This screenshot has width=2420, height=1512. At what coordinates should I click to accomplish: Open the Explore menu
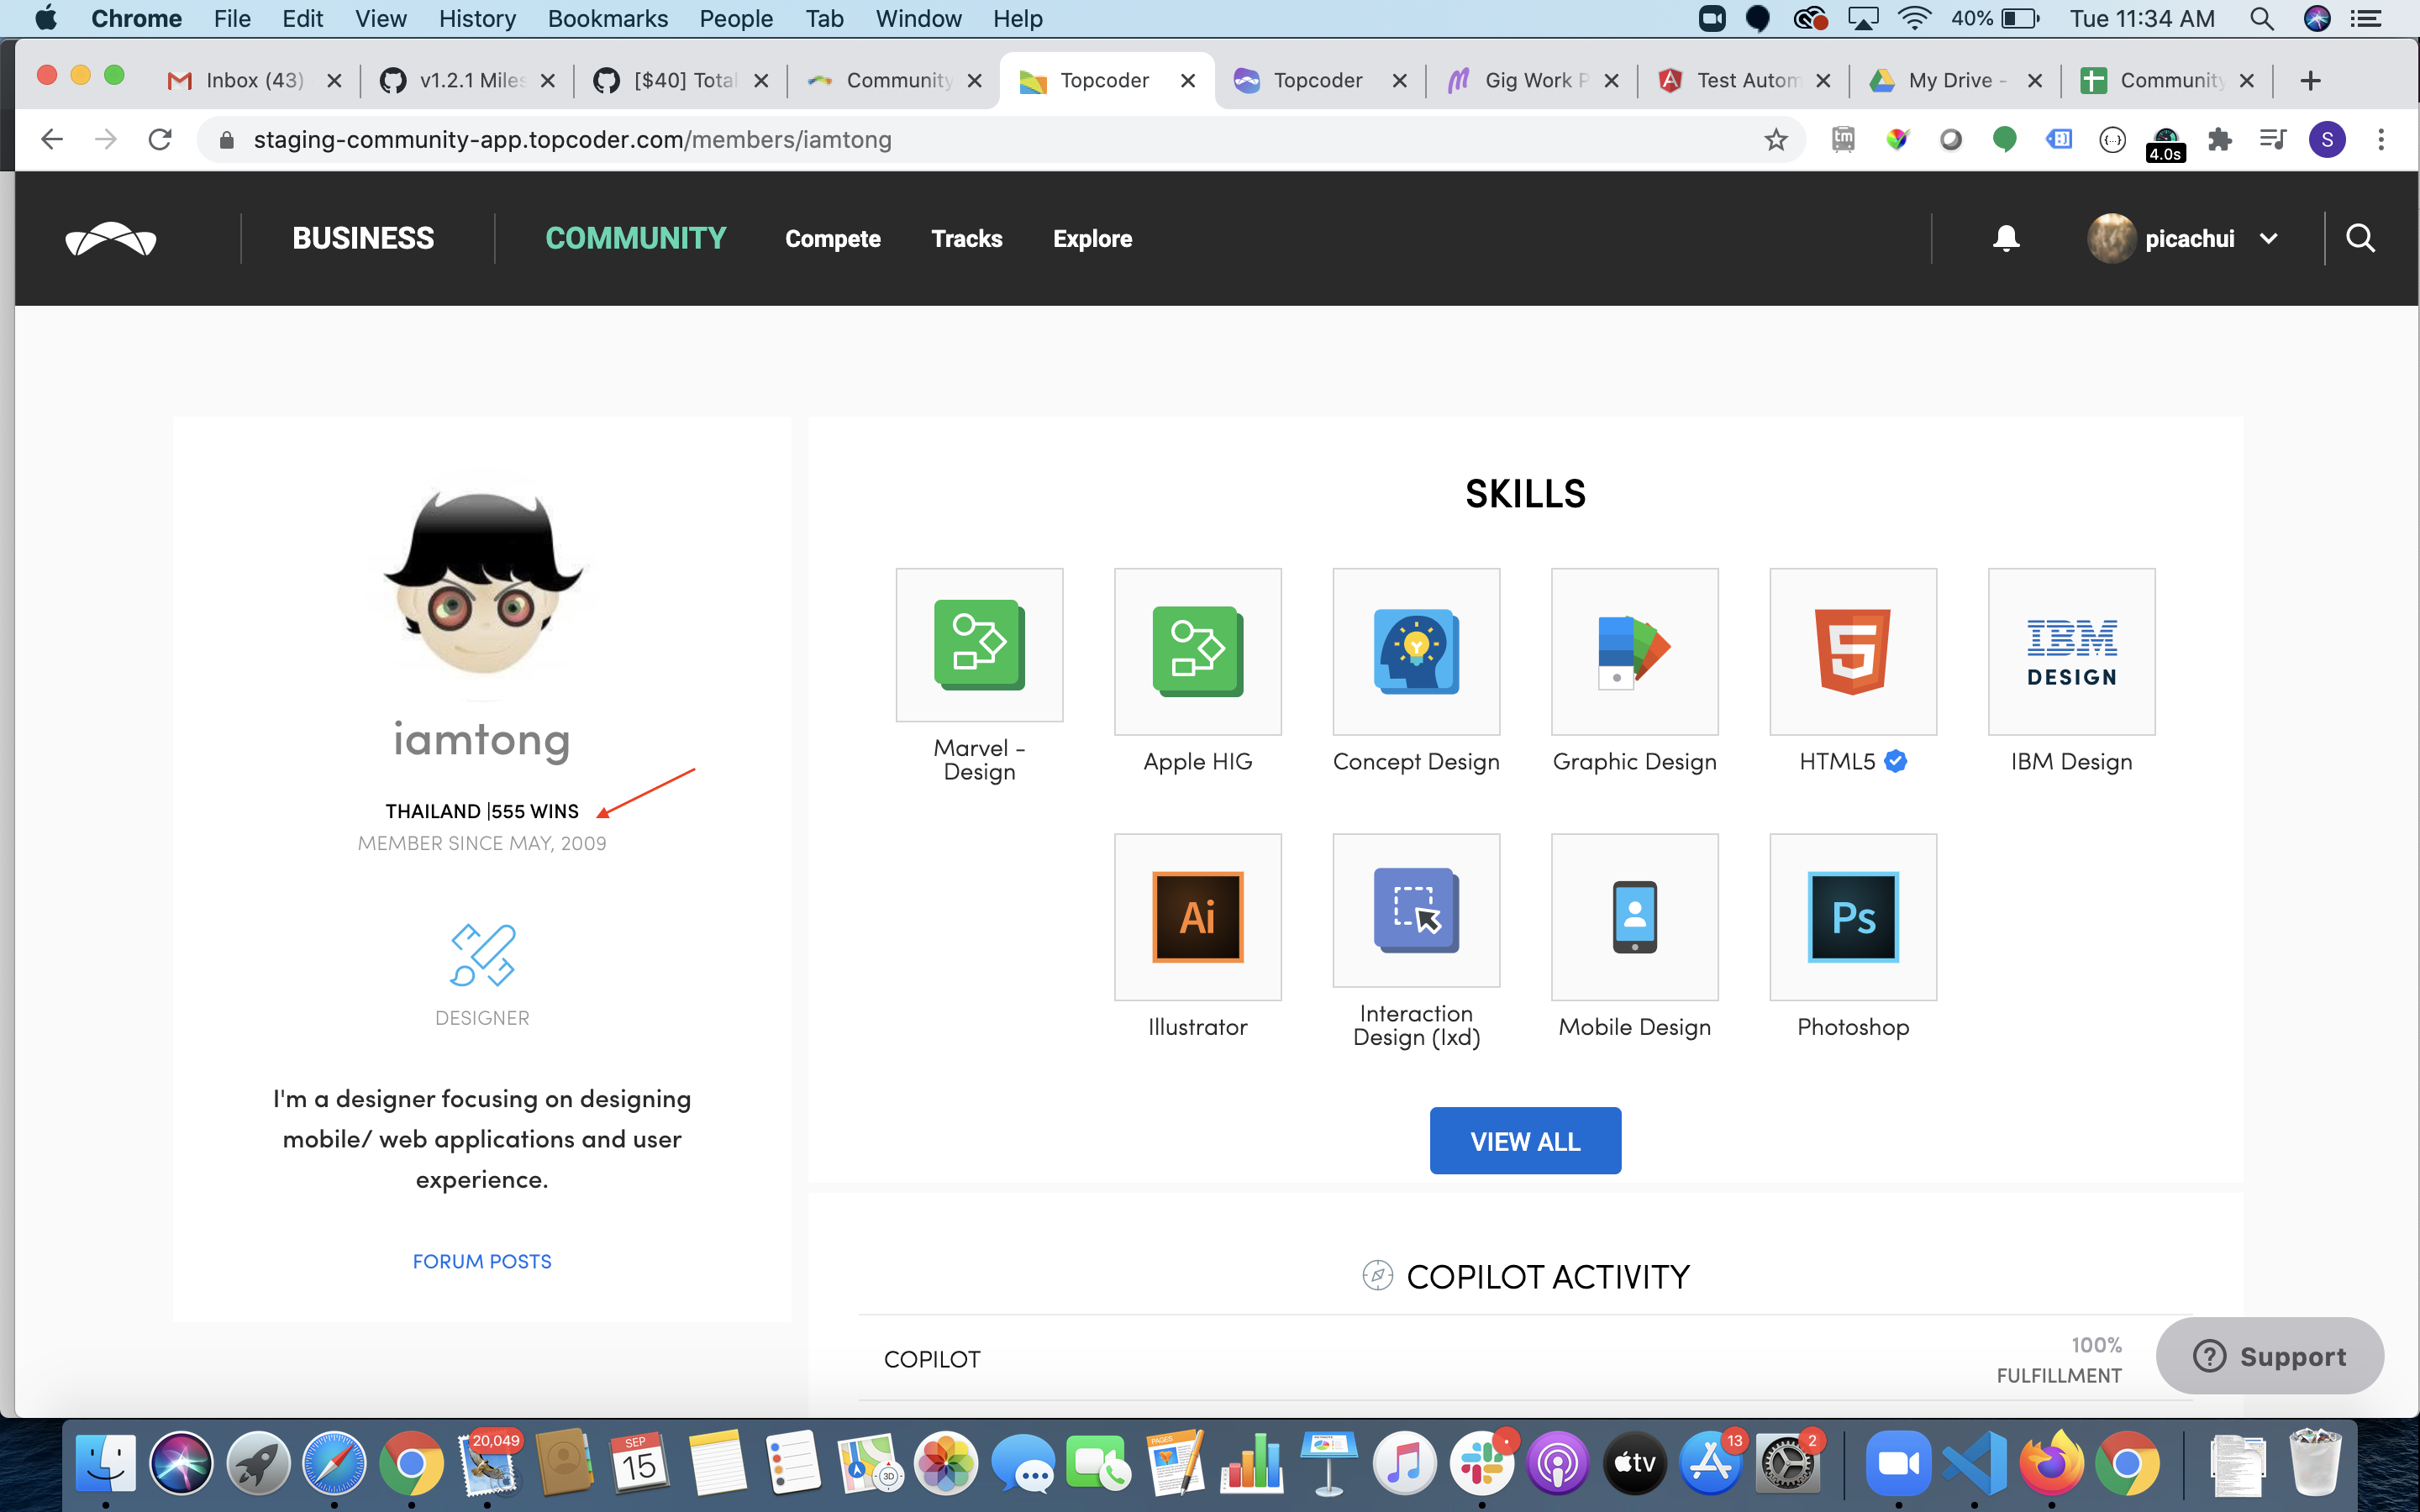pyautogui.click(x=1092, y=239)
